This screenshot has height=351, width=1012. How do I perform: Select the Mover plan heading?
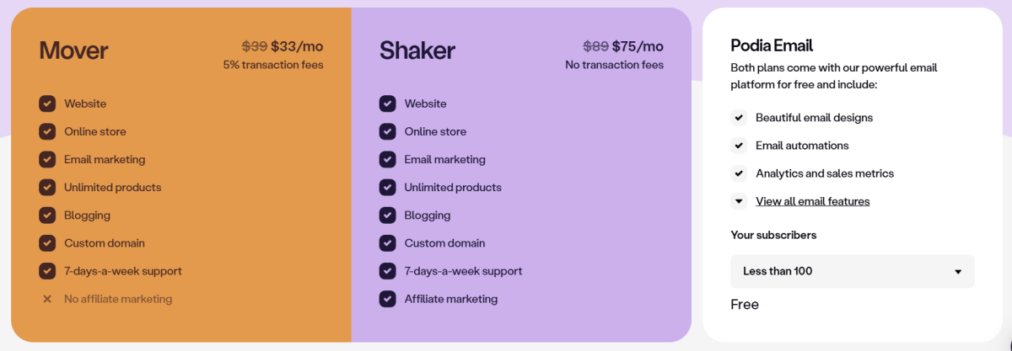point(73,51)
